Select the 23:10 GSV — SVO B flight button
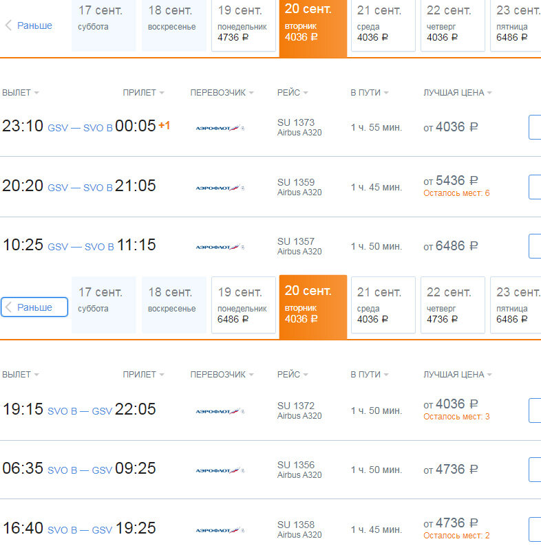The image size is (541, 548). click(535, 127)
